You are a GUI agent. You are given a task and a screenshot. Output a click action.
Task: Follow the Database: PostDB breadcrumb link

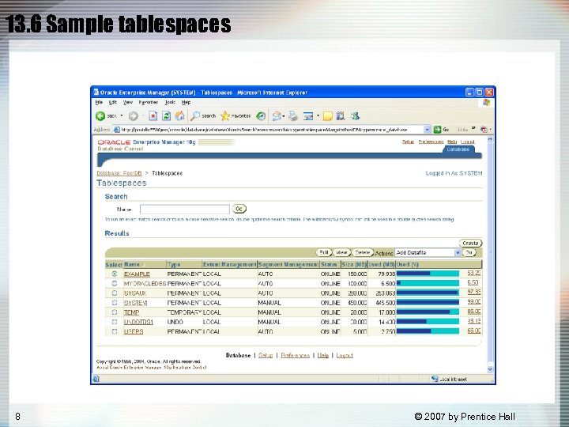coord(119,173)
